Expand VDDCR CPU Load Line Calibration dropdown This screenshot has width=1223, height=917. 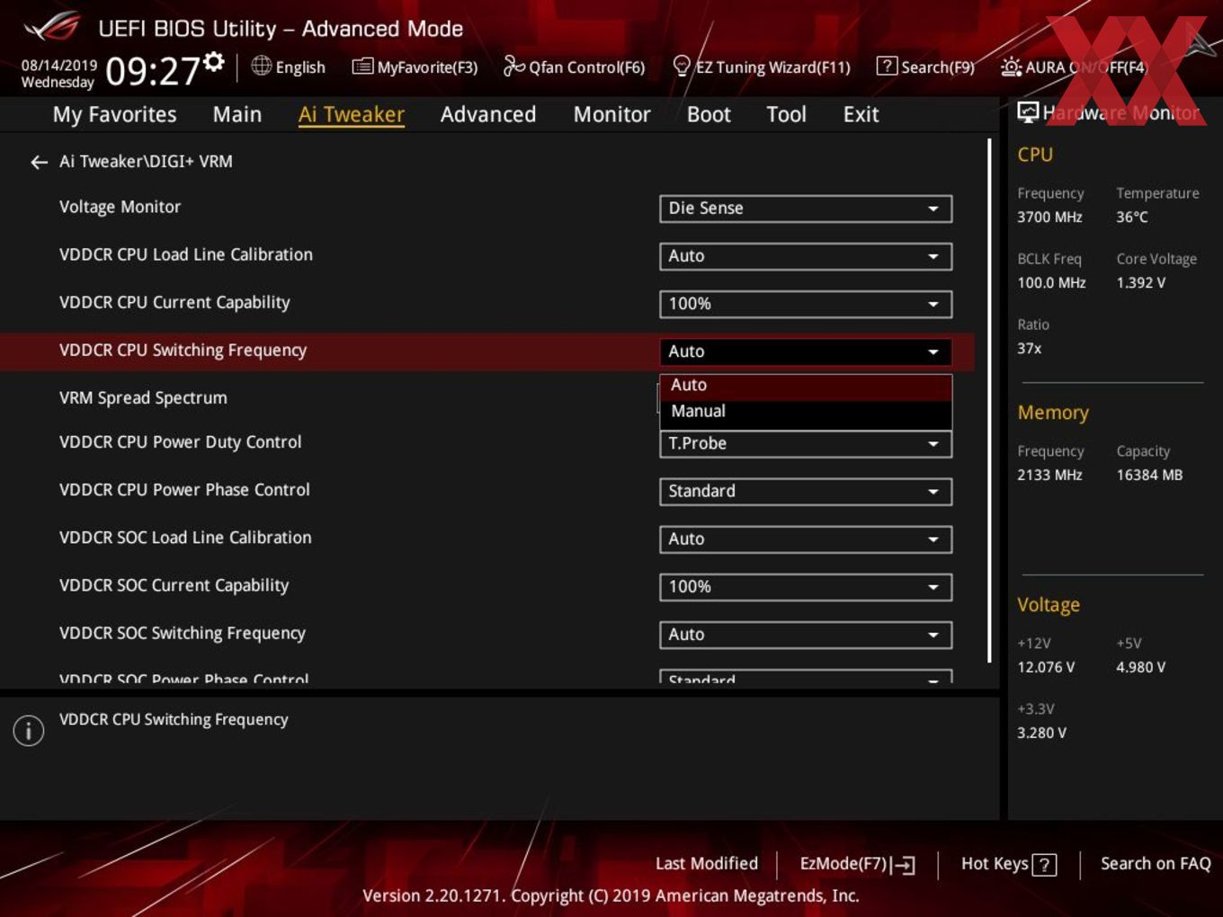[806, 256]
